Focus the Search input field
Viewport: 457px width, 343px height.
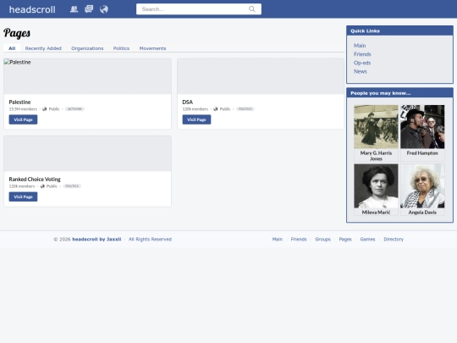[199, 9]
